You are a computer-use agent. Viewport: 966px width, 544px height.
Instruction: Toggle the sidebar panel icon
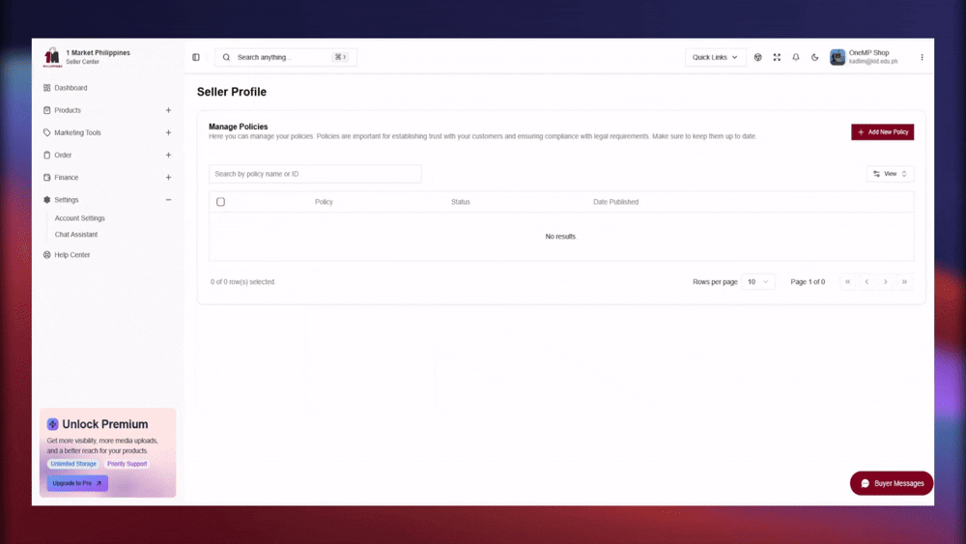tap(196, 57)
